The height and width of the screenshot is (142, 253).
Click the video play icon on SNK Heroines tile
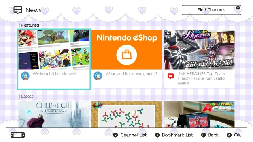(x=168, y=33)
